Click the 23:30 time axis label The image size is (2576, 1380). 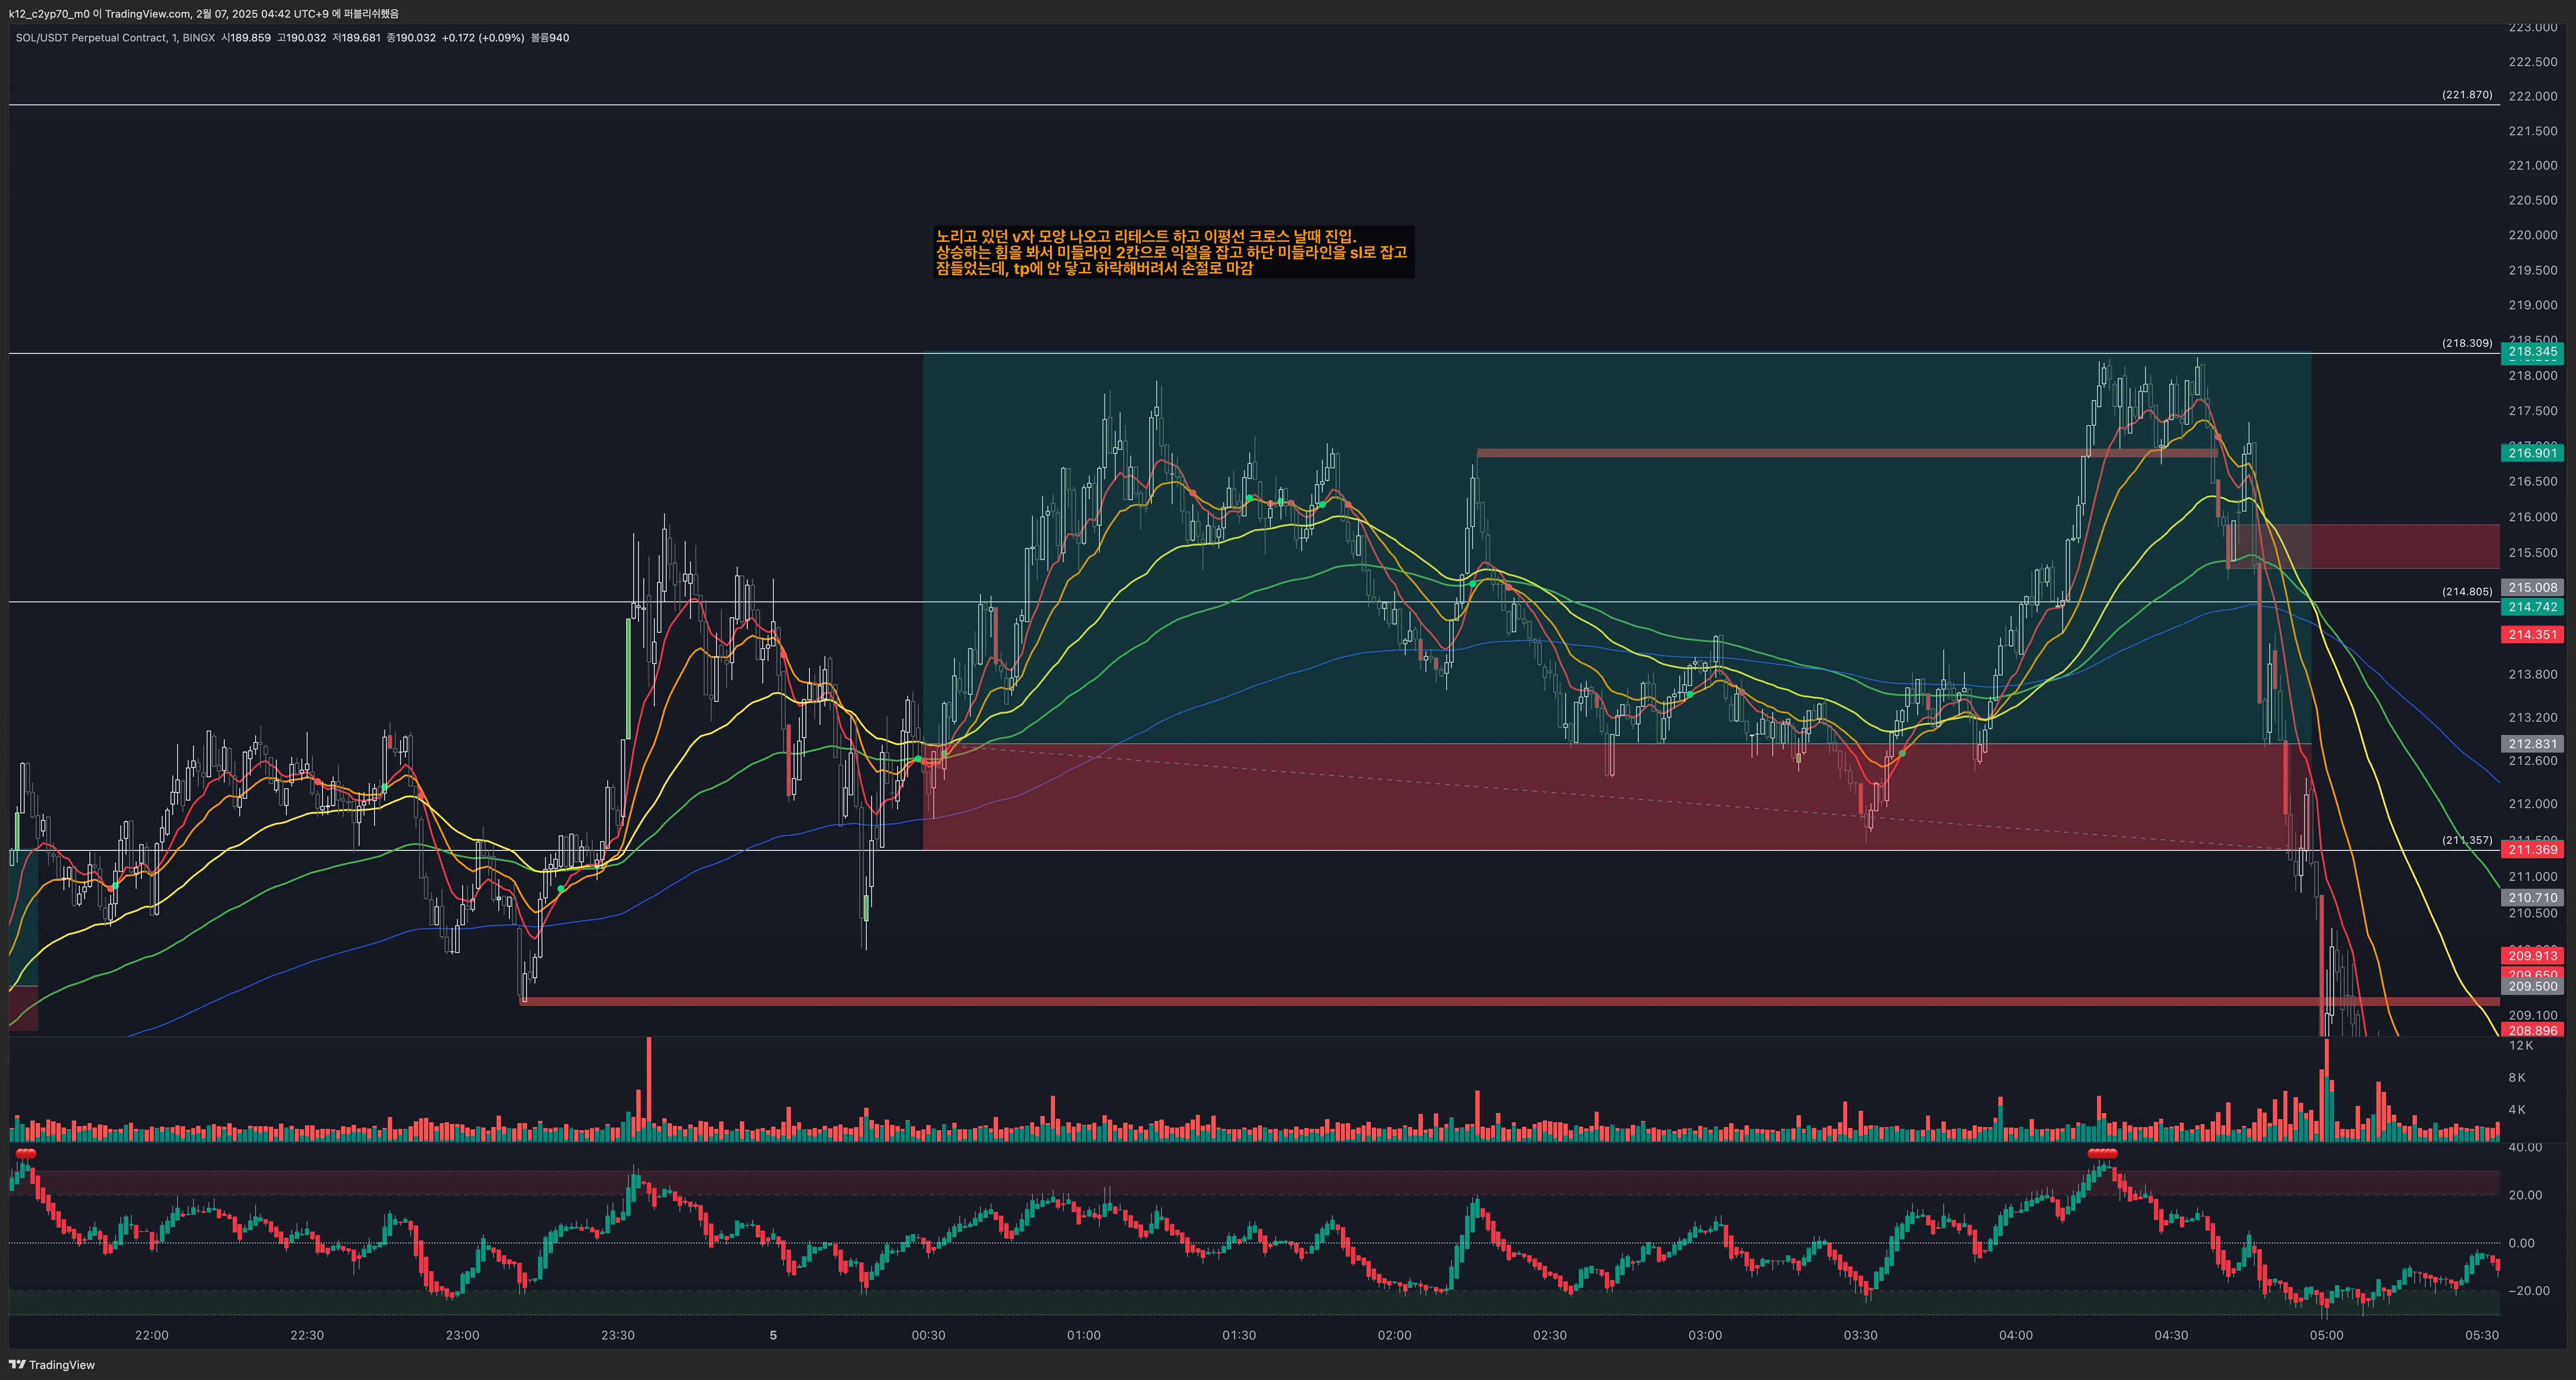click(x=618, y=1336)
